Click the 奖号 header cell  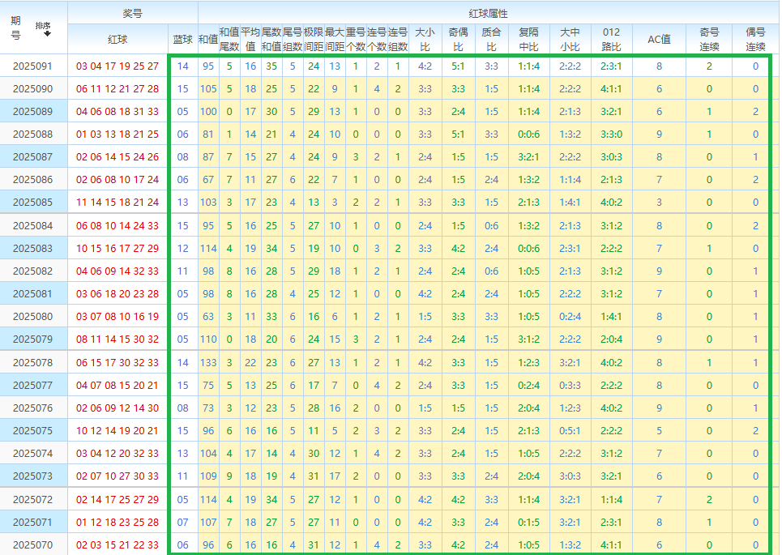[x=133, y=13]
